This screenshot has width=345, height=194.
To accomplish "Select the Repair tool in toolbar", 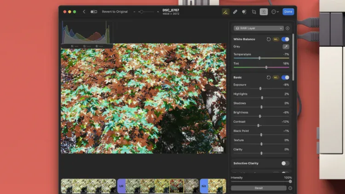I will click(235, 11).
